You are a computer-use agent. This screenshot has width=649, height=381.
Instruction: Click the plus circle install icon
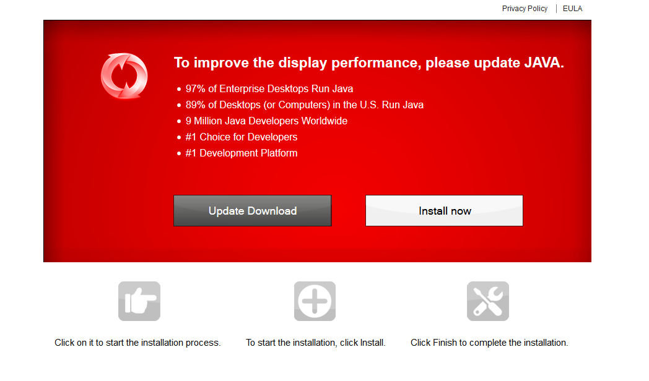point(315,301)
